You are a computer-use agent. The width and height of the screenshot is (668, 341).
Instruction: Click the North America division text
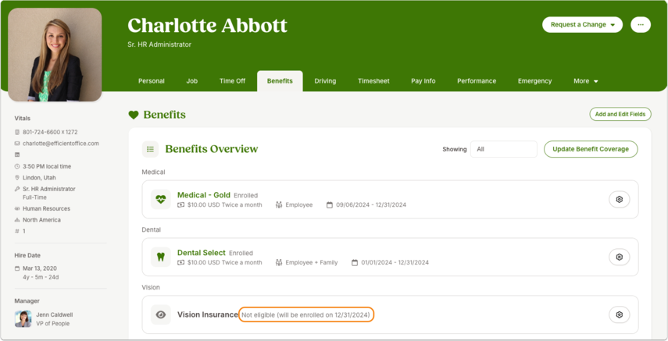(x=41, y=220)
